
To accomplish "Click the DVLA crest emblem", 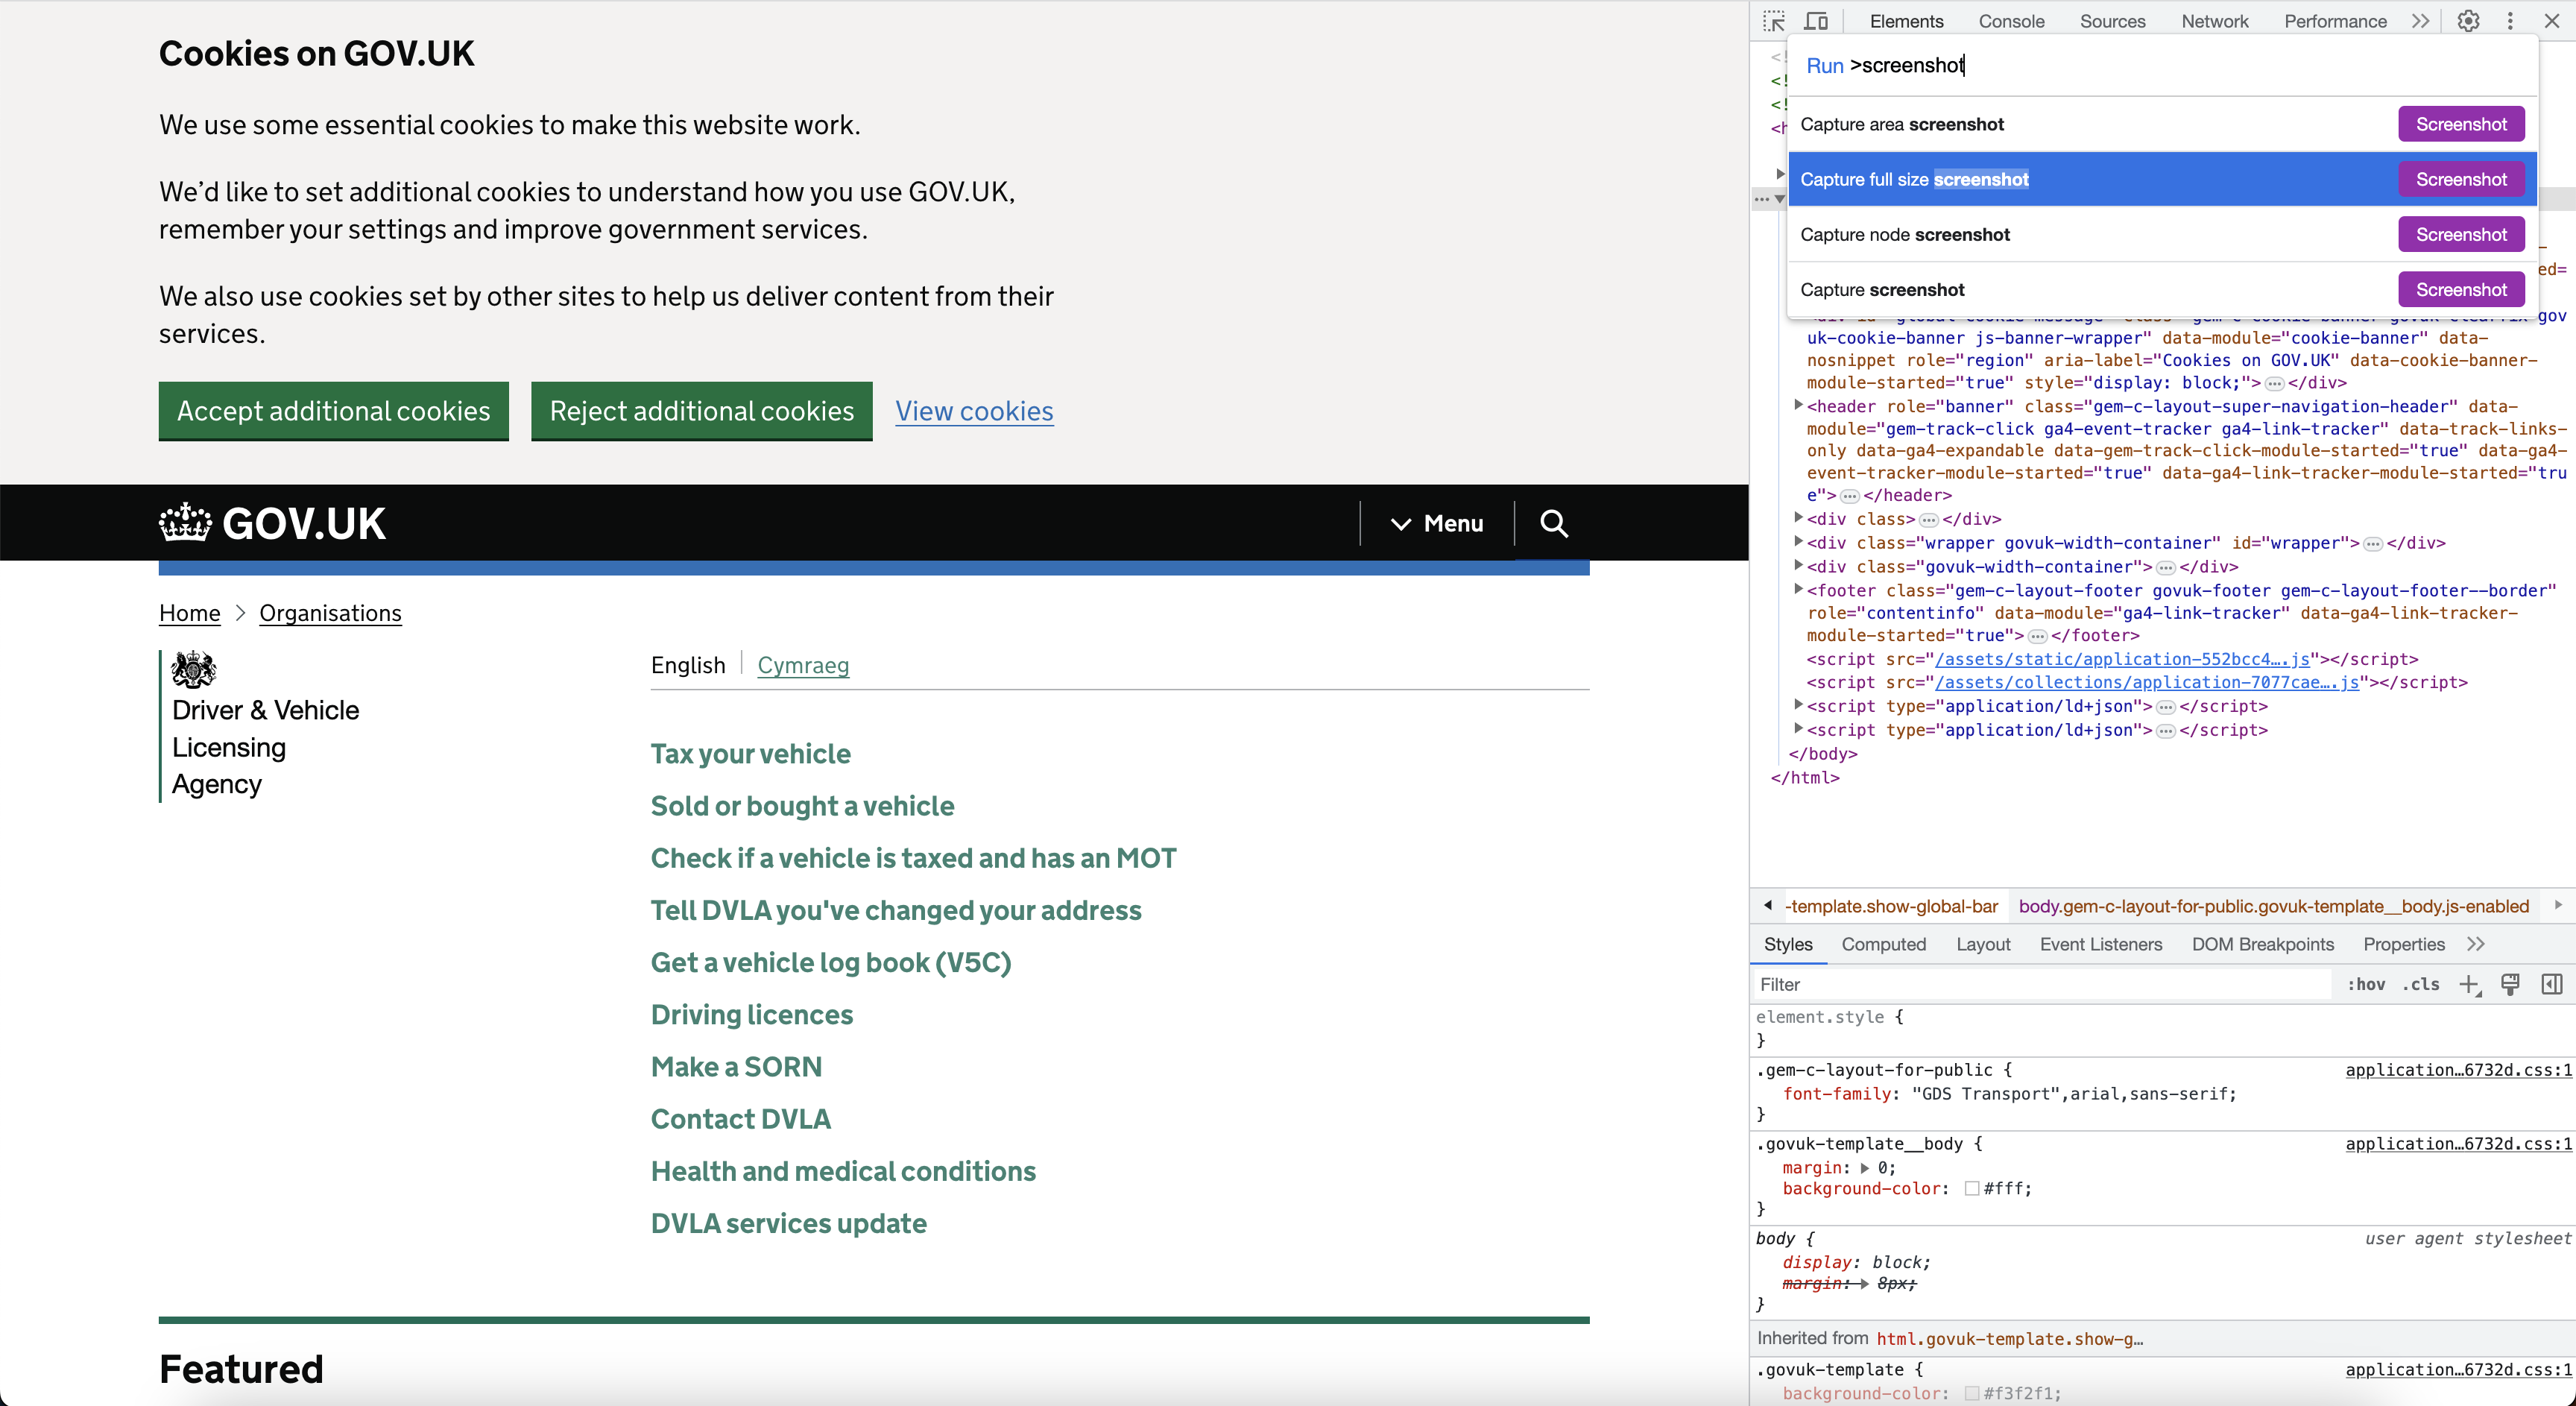I will coord(193,669).
